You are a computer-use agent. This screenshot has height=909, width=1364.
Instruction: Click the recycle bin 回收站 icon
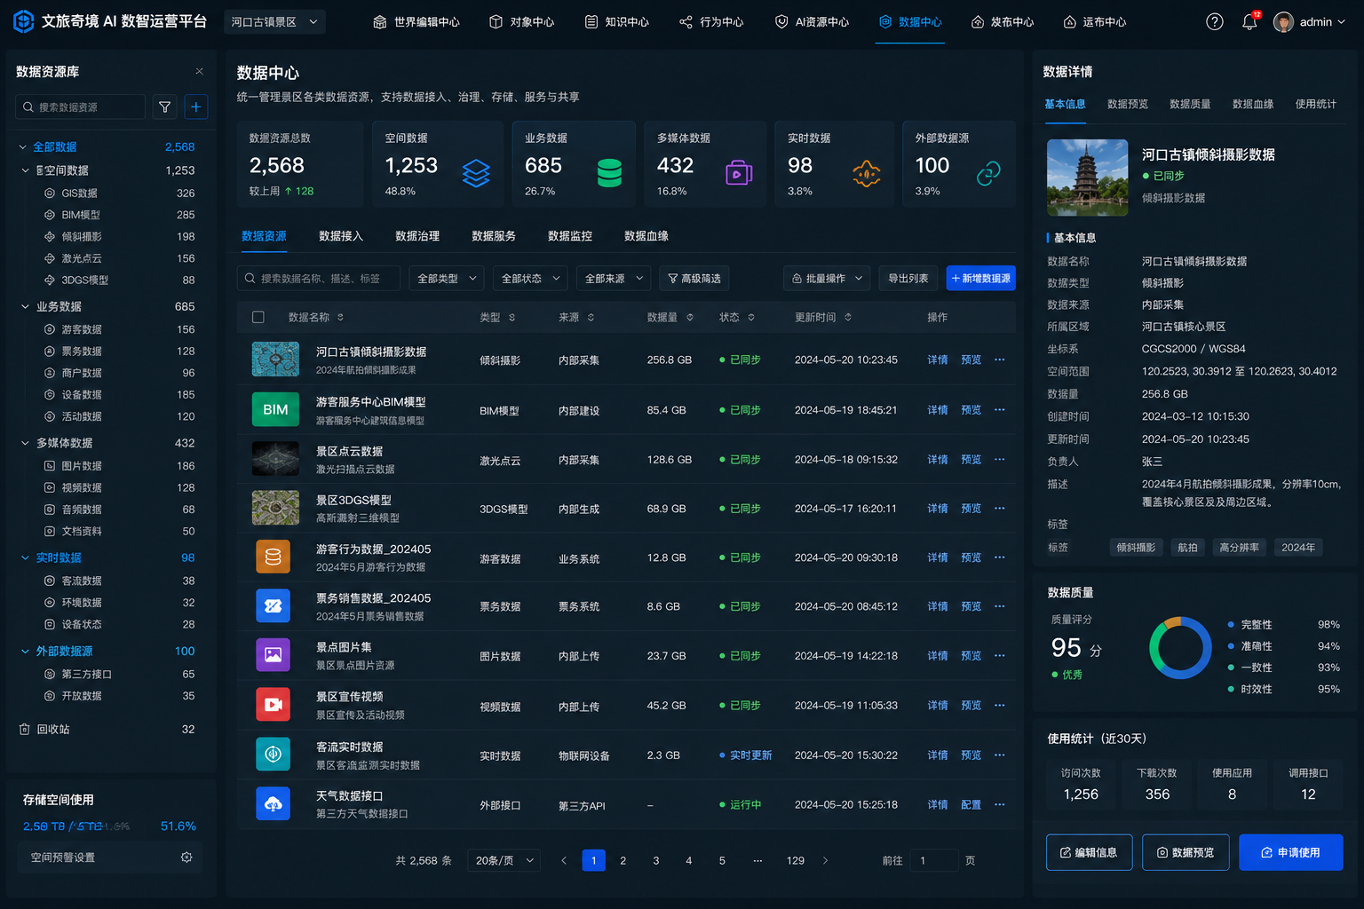(25, 729)
